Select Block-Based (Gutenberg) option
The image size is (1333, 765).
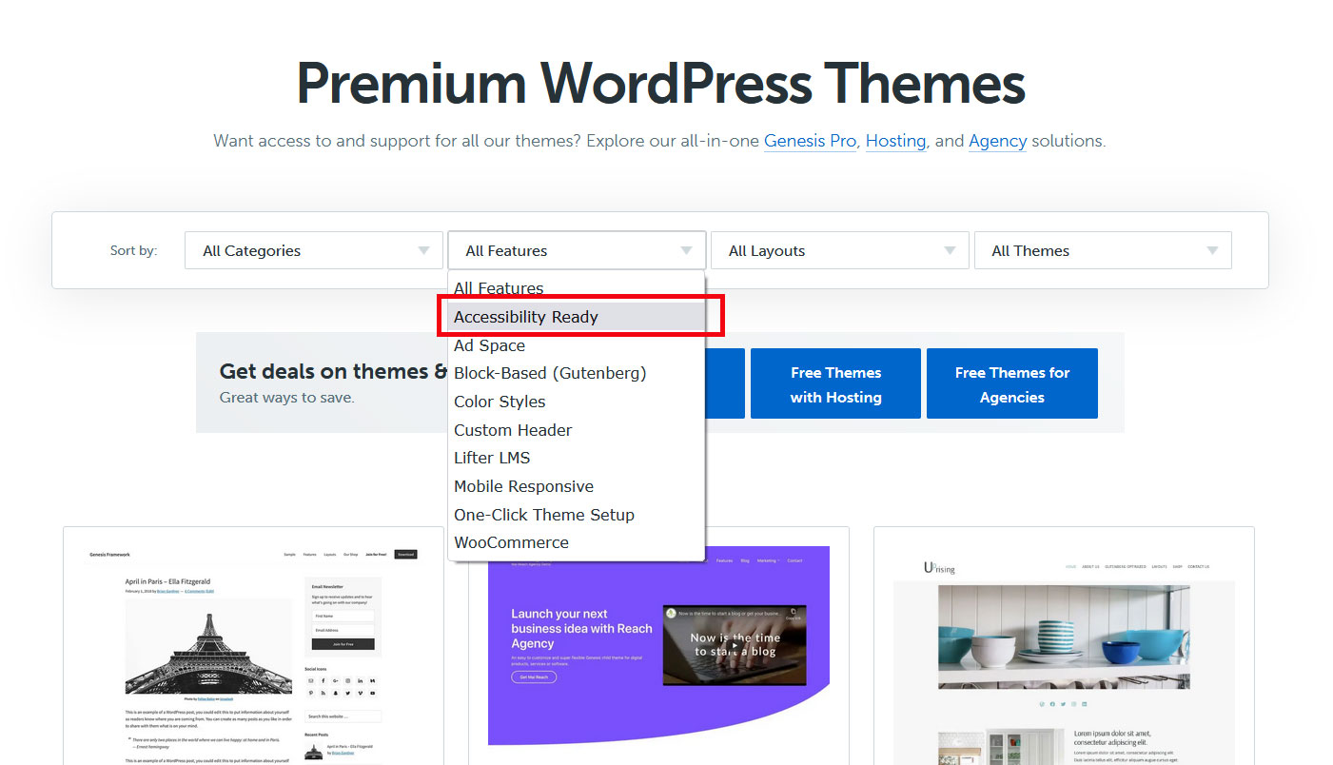point(576,373)
